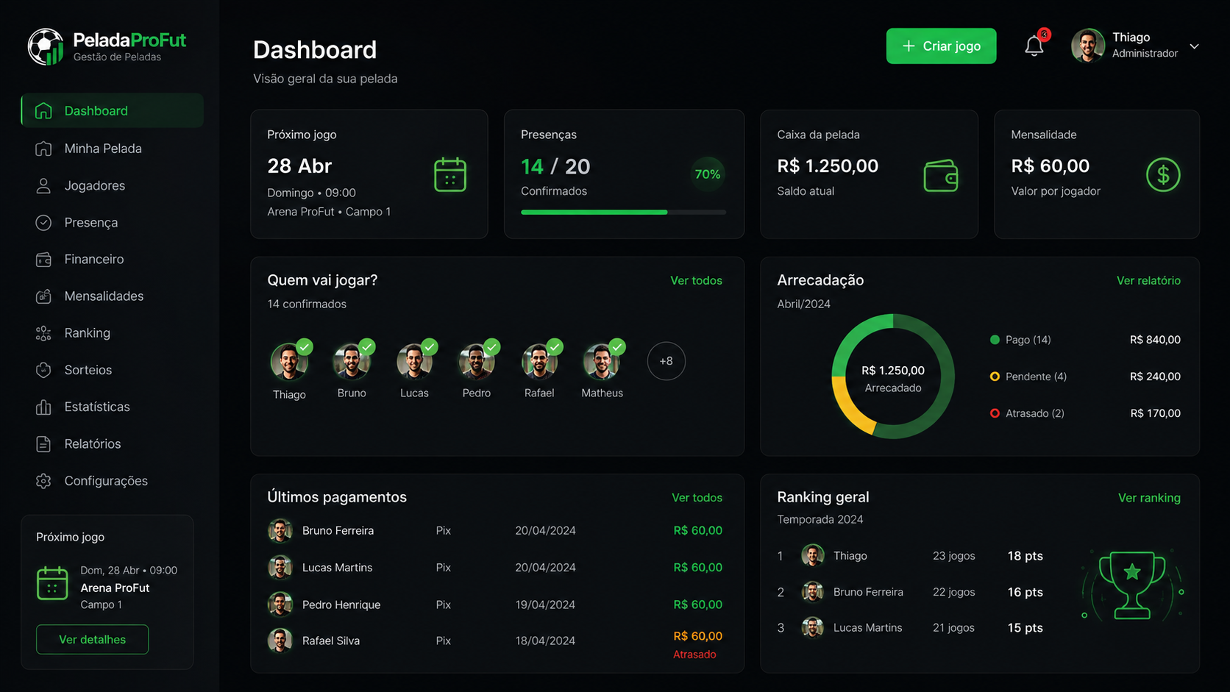The height and width of the screenshot is (692, 1230).
Task: Select Matheus's avatar among confirmed players
Action: click(x=602, y=361)
